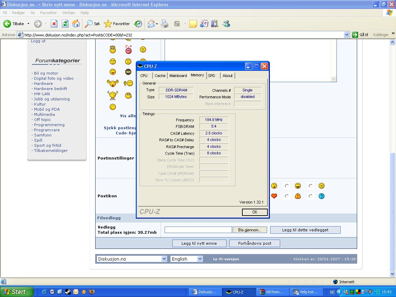
Task: Click the OneNote send toolbar icon
Action: [204, 24]
